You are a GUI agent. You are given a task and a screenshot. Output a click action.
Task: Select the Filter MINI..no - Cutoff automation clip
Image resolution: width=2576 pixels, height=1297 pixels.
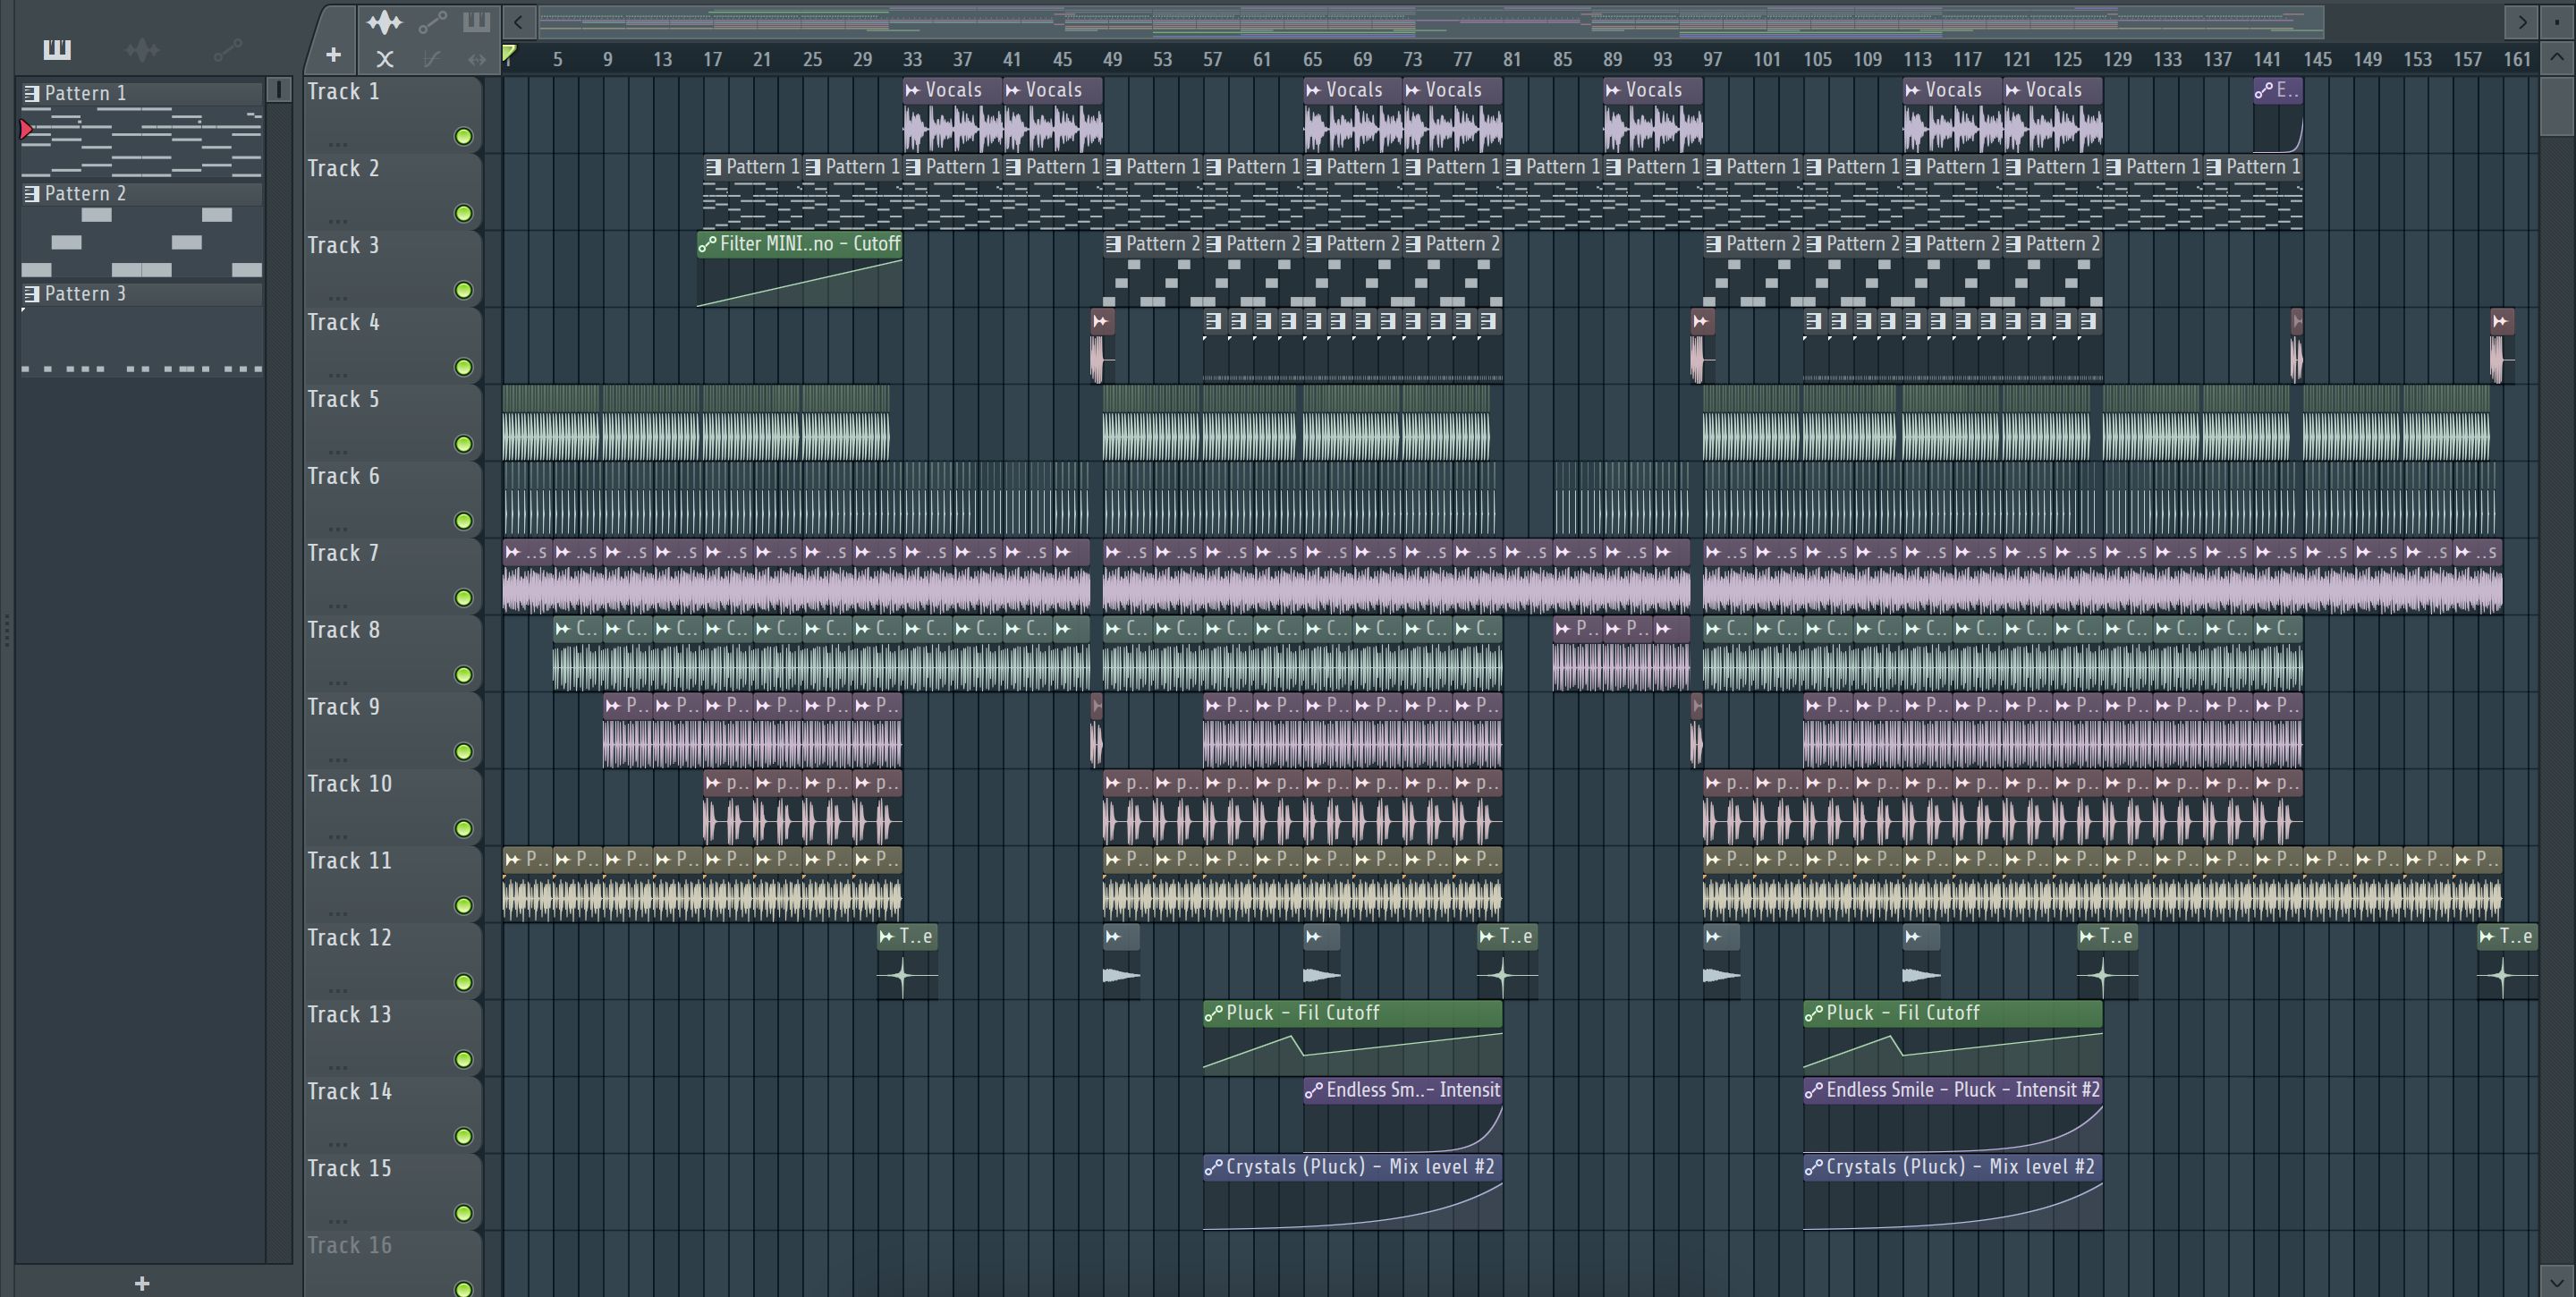(799, 269)
